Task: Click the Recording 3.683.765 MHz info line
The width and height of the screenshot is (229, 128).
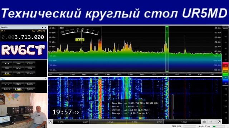Action: [135, 103]
